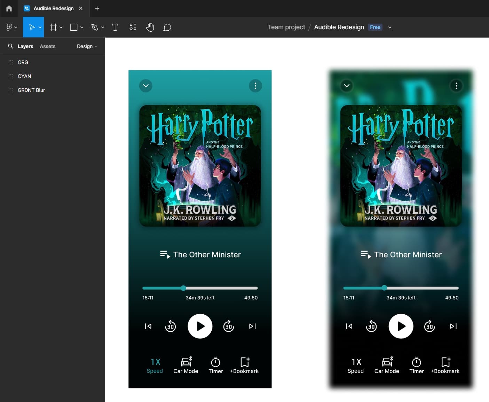The width and height of the screenshot is (489, 402).
Task: Next chapter button in cyan mockup
Action: pos(253,326)
